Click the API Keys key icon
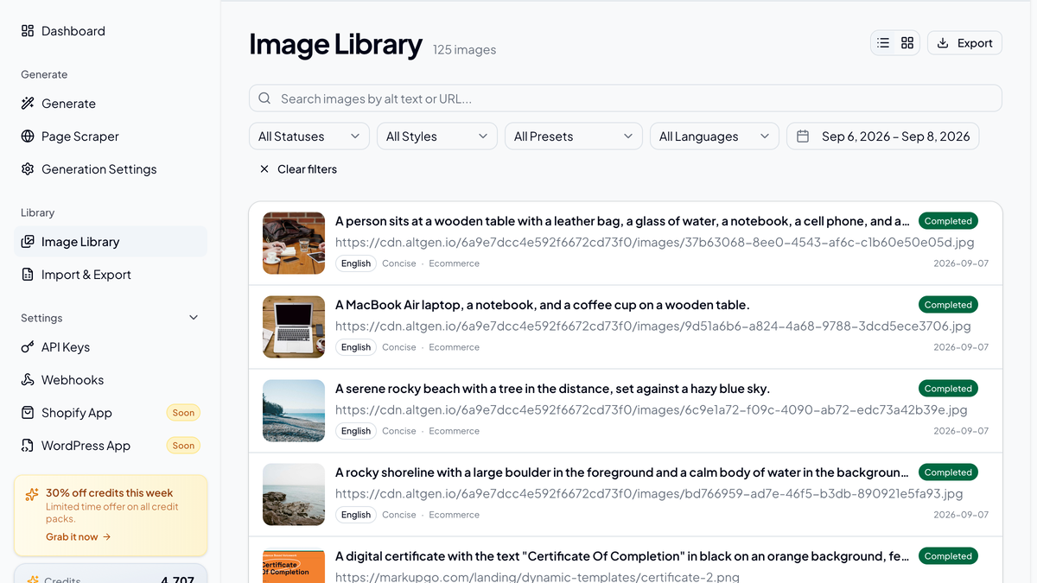 (x=28, y=347)
